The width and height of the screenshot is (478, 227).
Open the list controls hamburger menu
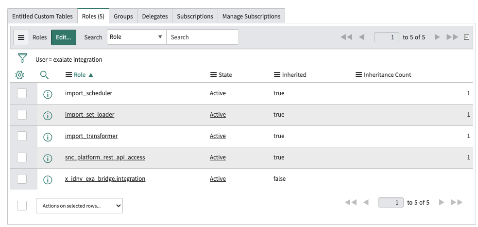(21, 37)
